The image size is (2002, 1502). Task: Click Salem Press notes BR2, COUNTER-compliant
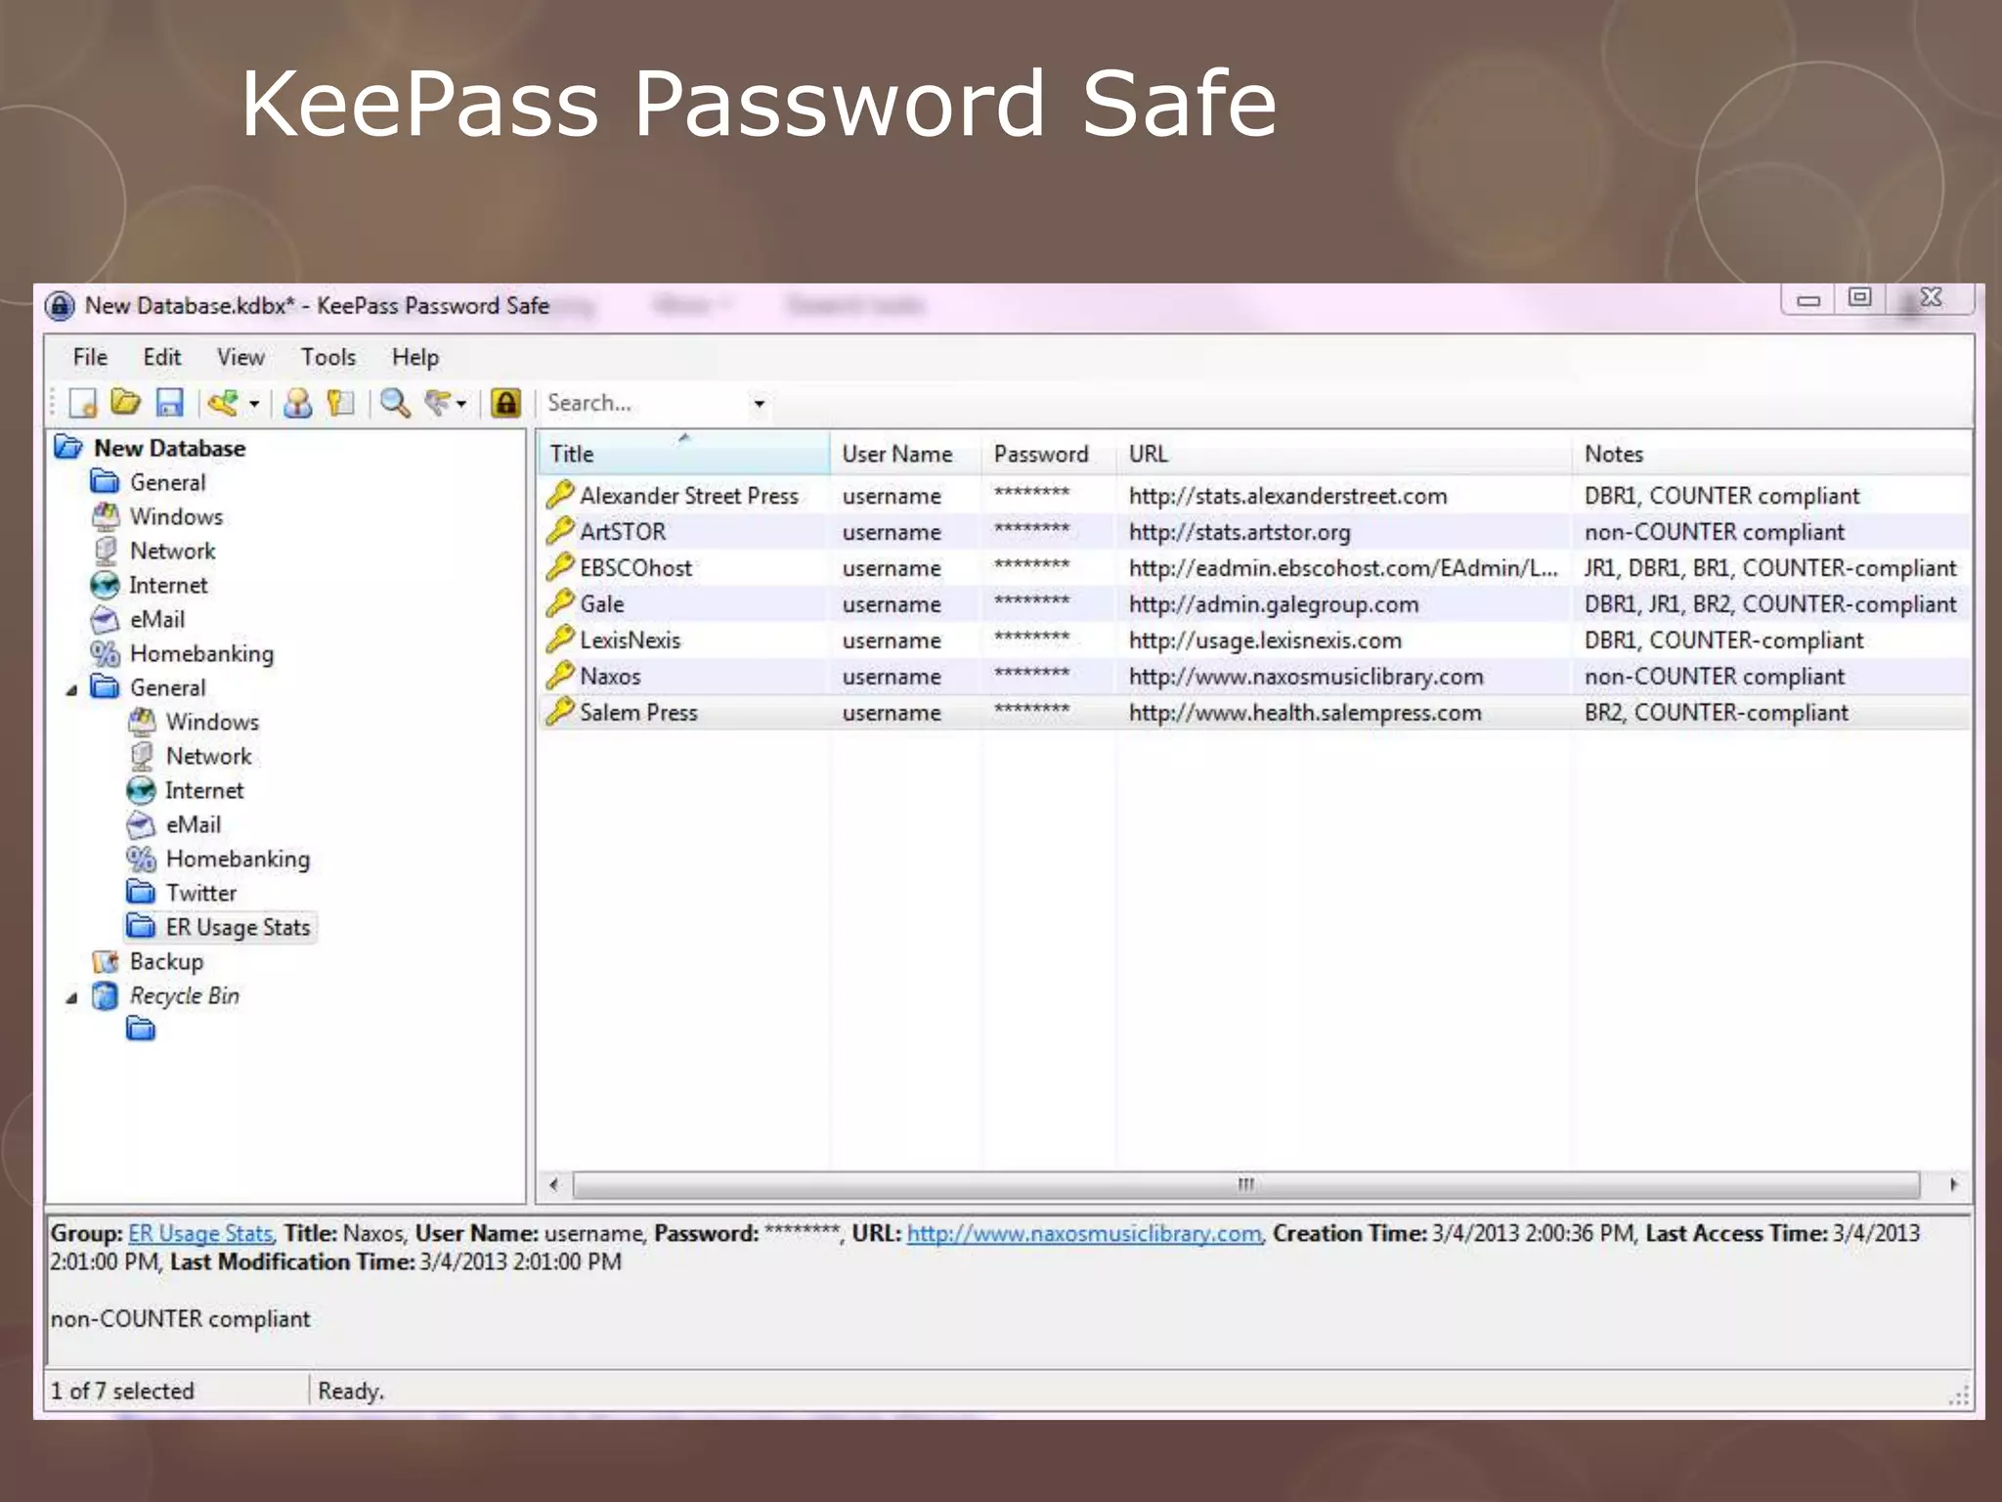point(1716,713)
